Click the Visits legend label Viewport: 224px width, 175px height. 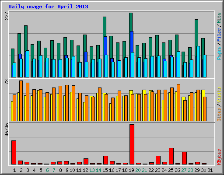pos(219,95)
